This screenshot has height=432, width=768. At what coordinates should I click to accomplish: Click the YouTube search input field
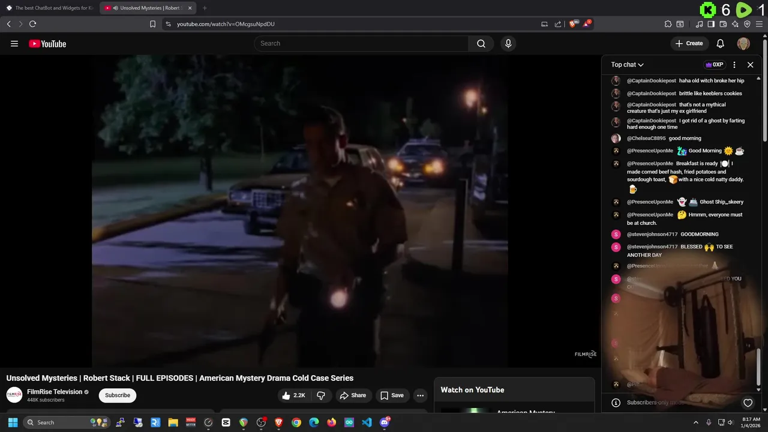(x=361, y=43)
